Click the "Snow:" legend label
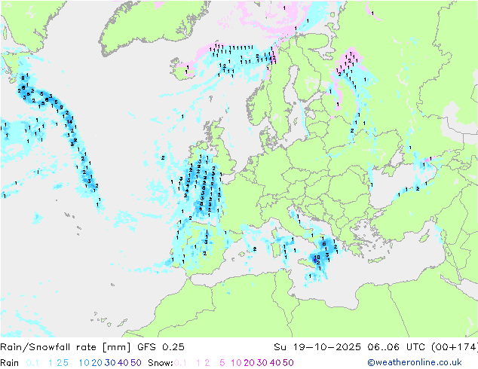Viewport: 478px width, 369px height. [161, 363]
